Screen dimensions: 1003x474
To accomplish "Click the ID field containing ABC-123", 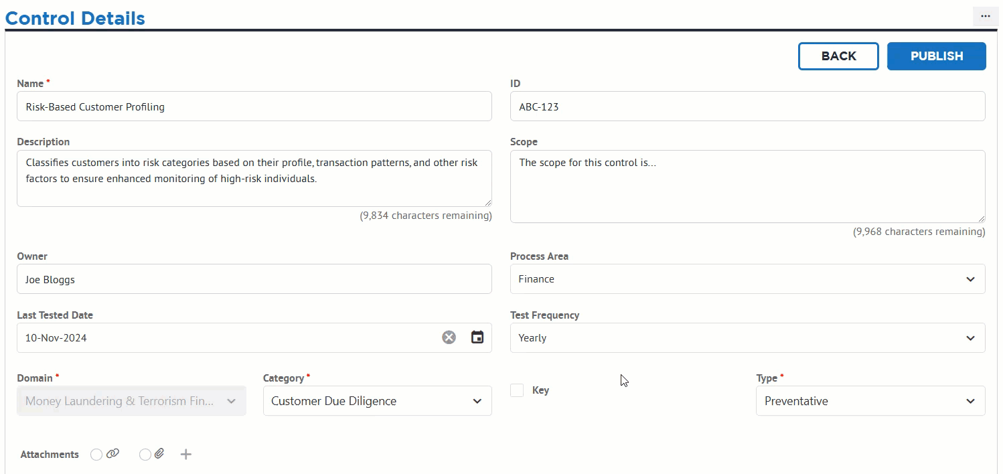I will (747, 106).
